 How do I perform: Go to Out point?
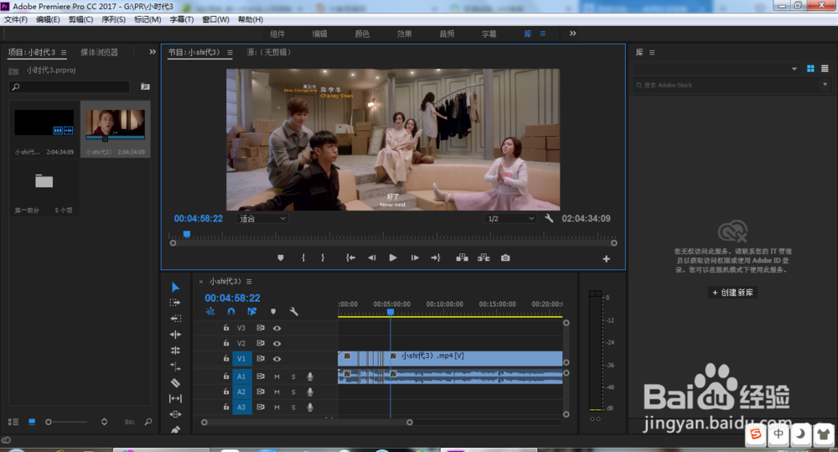point(436,257)
